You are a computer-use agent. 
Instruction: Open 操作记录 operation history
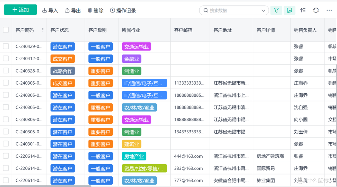pyautogui.click(x=123, y=11)
